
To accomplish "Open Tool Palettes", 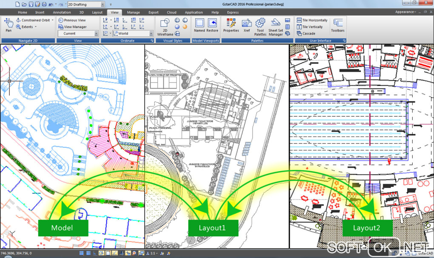I will [260, 27].
